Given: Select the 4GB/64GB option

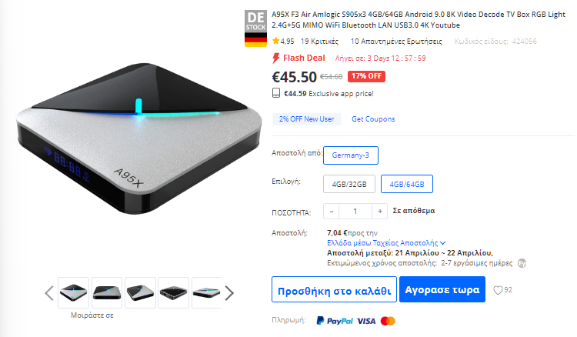Looking at the screenshot, I should pos(407,184).
